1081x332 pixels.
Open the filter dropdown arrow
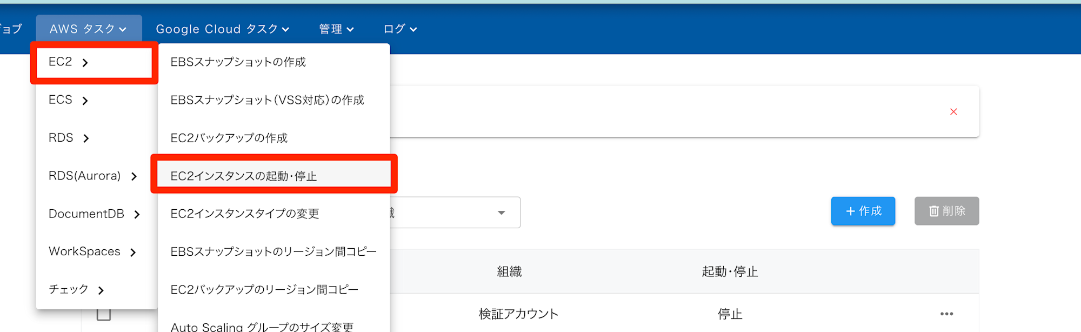(502, 213)
